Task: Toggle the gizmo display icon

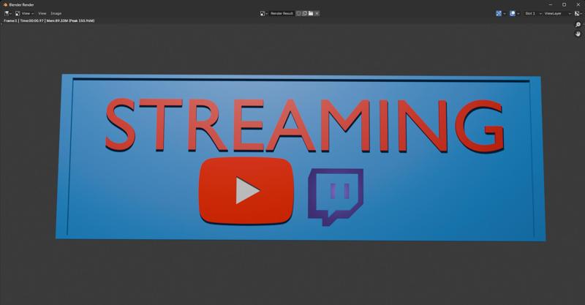Action: pos(499,13)
